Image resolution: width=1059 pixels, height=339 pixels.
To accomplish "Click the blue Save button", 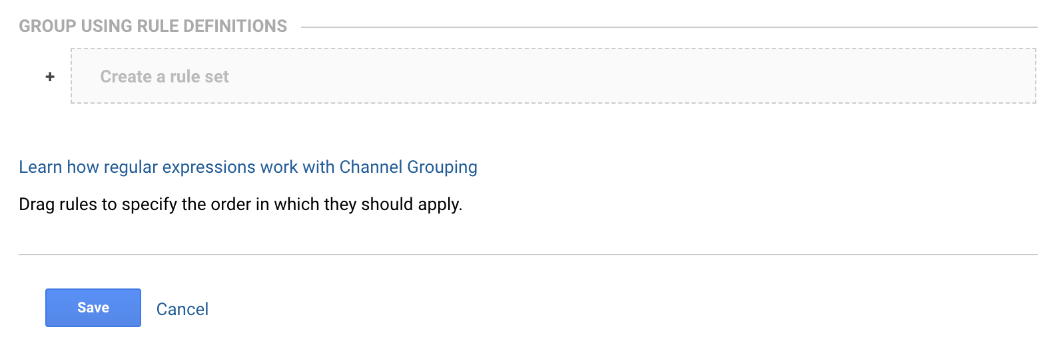I will click(93, 308).
